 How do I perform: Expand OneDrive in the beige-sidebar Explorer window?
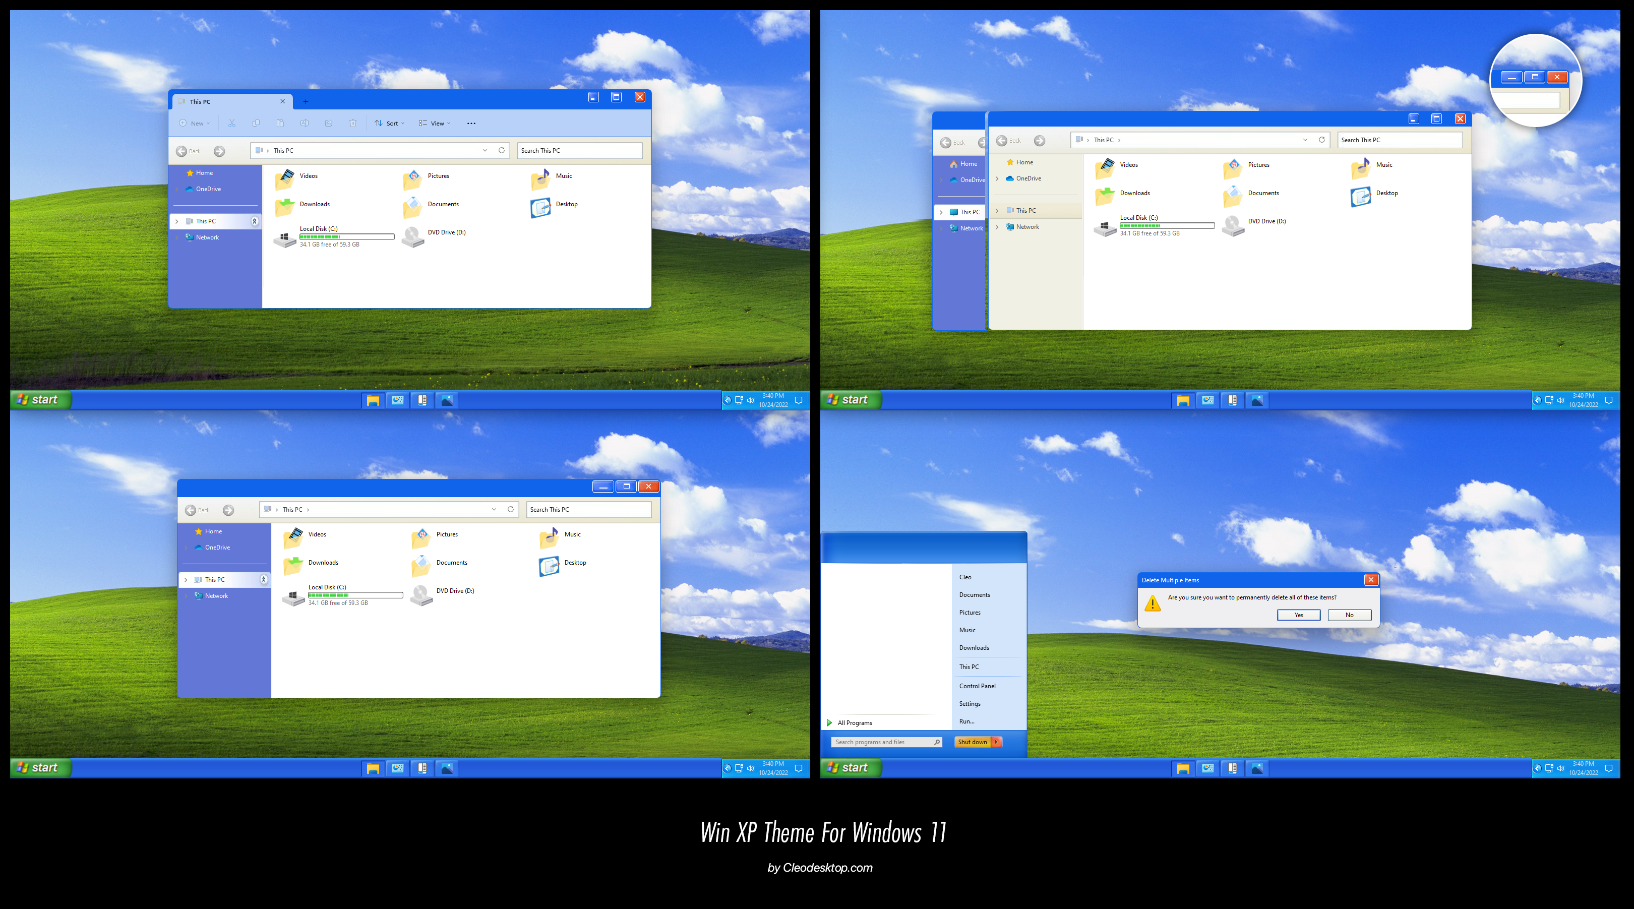tap(997, 179)
